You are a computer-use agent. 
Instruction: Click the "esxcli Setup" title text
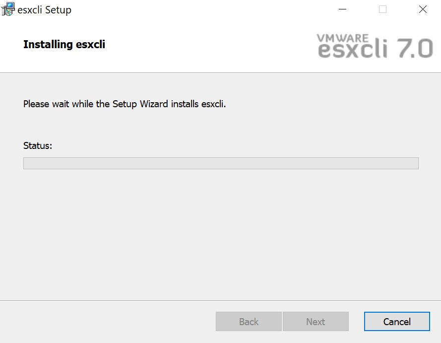coord(44,9)
